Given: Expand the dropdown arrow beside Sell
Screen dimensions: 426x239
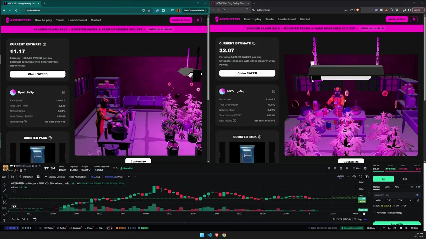Looking at the screenshot, I should [x=419, y=179].
